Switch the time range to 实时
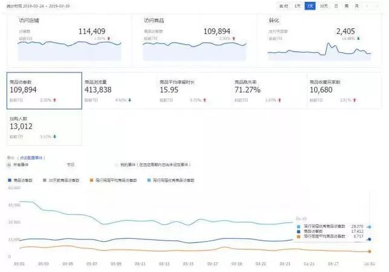 pos(283,6)
